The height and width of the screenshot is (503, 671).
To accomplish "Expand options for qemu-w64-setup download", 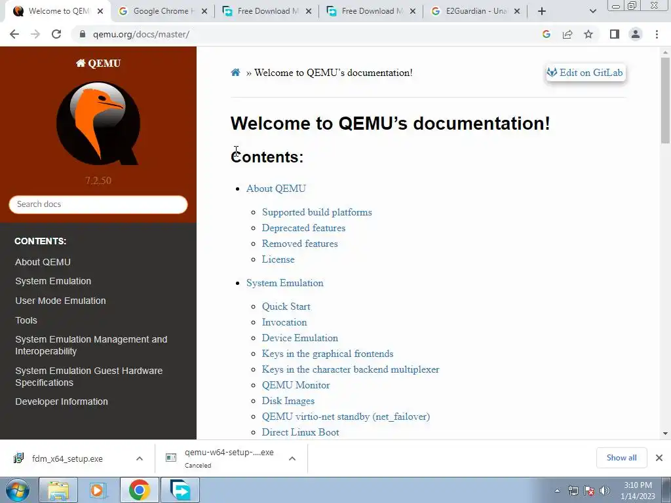I will 292,458.
